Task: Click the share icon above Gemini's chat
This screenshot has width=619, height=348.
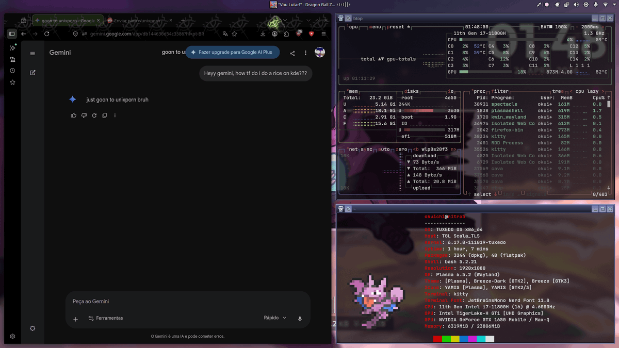Action: [292, 53]
